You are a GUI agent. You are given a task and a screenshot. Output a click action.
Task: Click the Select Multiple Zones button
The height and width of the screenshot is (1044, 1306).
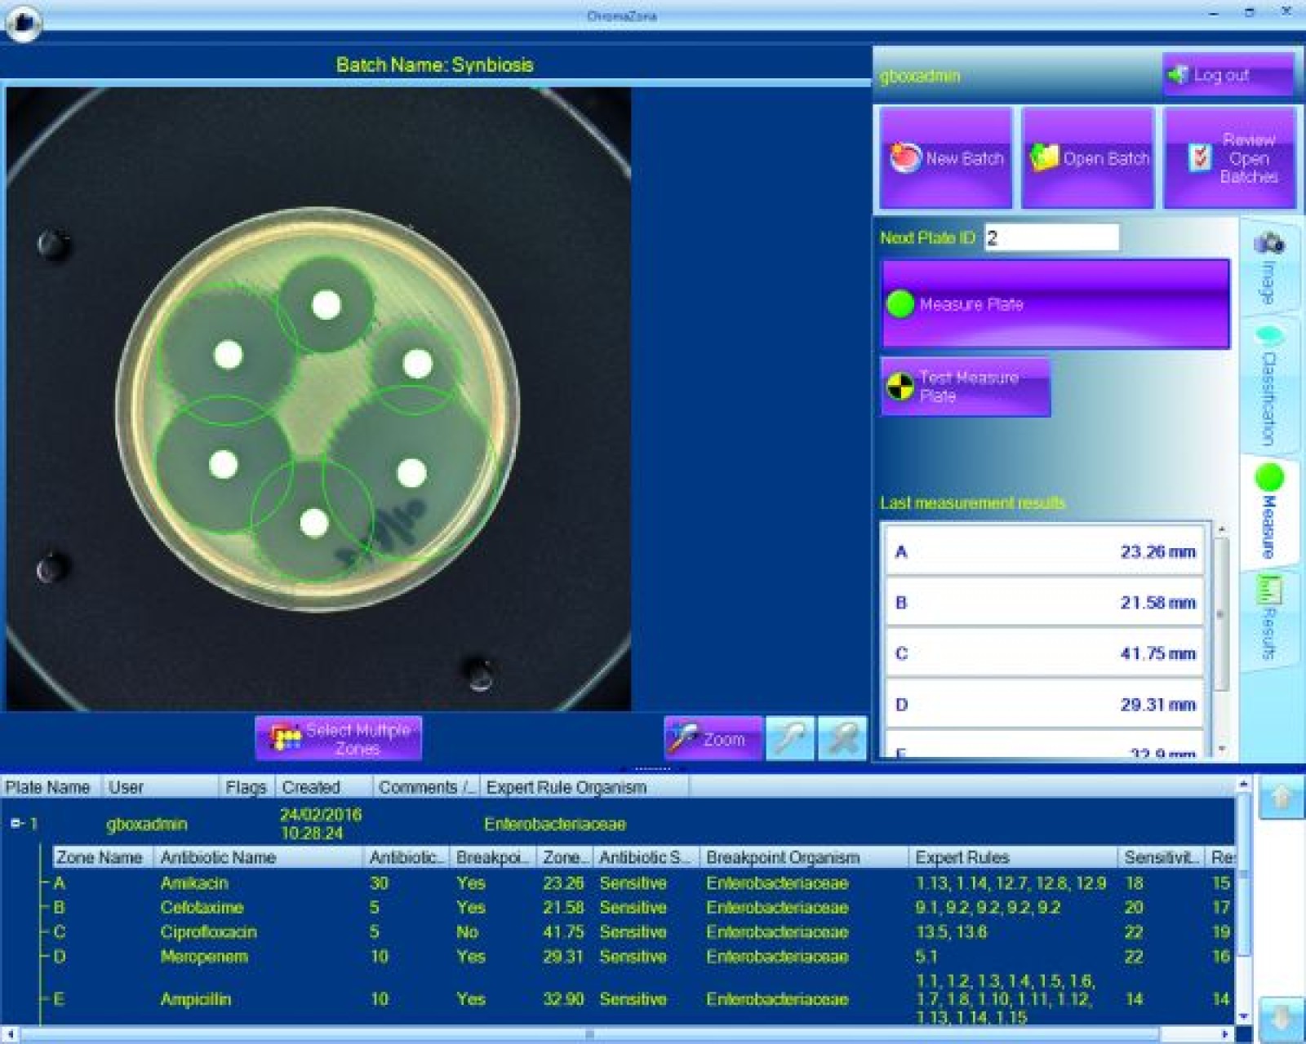[339, 739]
